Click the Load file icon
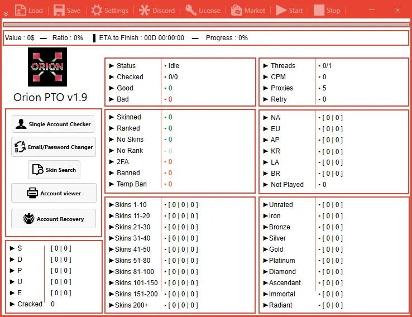The height and width of the screenshot is (317, 412). click(x=20, y=10)
